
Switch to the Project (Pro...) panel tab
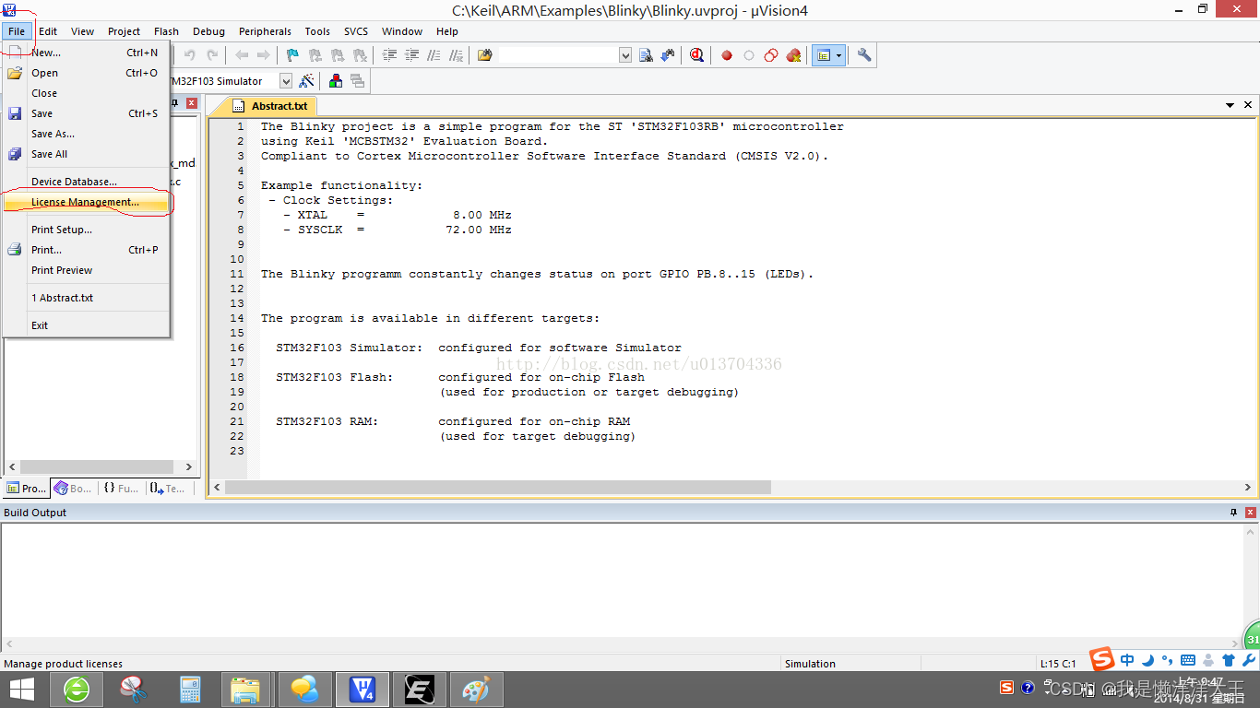point(26,489)
